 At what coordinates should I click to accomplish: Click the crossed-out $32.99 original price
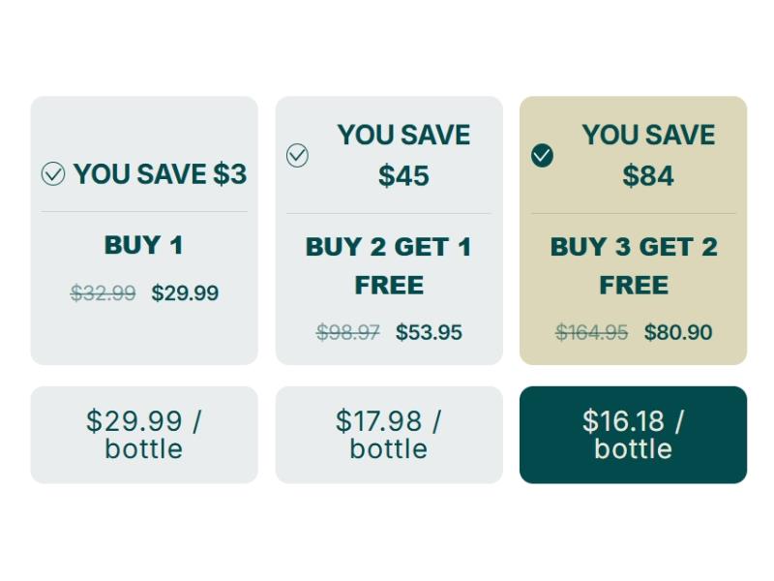pos(104,292)
